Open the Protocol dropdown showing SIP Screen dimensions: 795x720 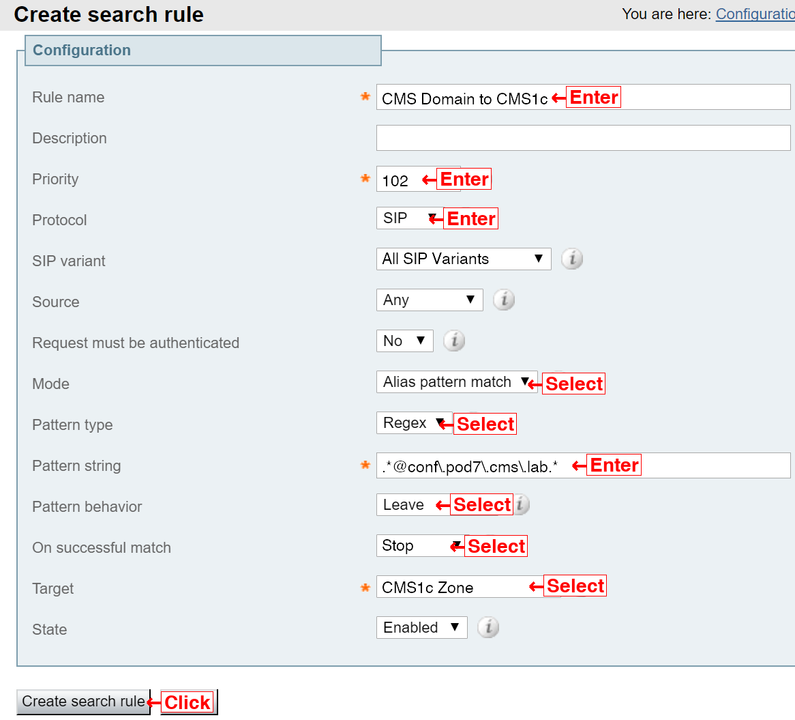(x=410, y=218)
